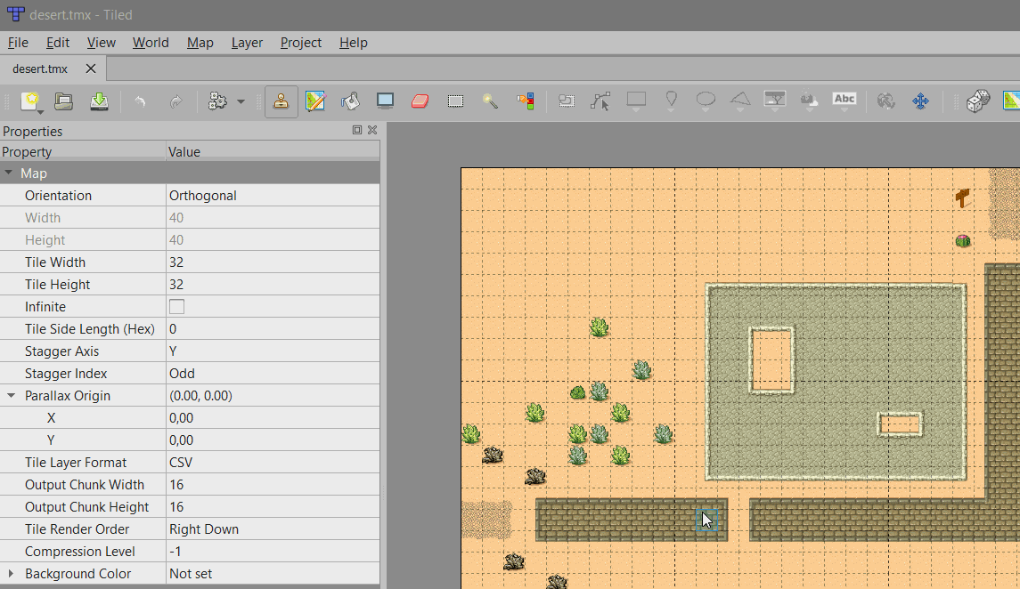Image resolution: width=1020 pixels, height=589 pixels.
Task: Select the Stamp Brush tool
Action: point(281,101)
